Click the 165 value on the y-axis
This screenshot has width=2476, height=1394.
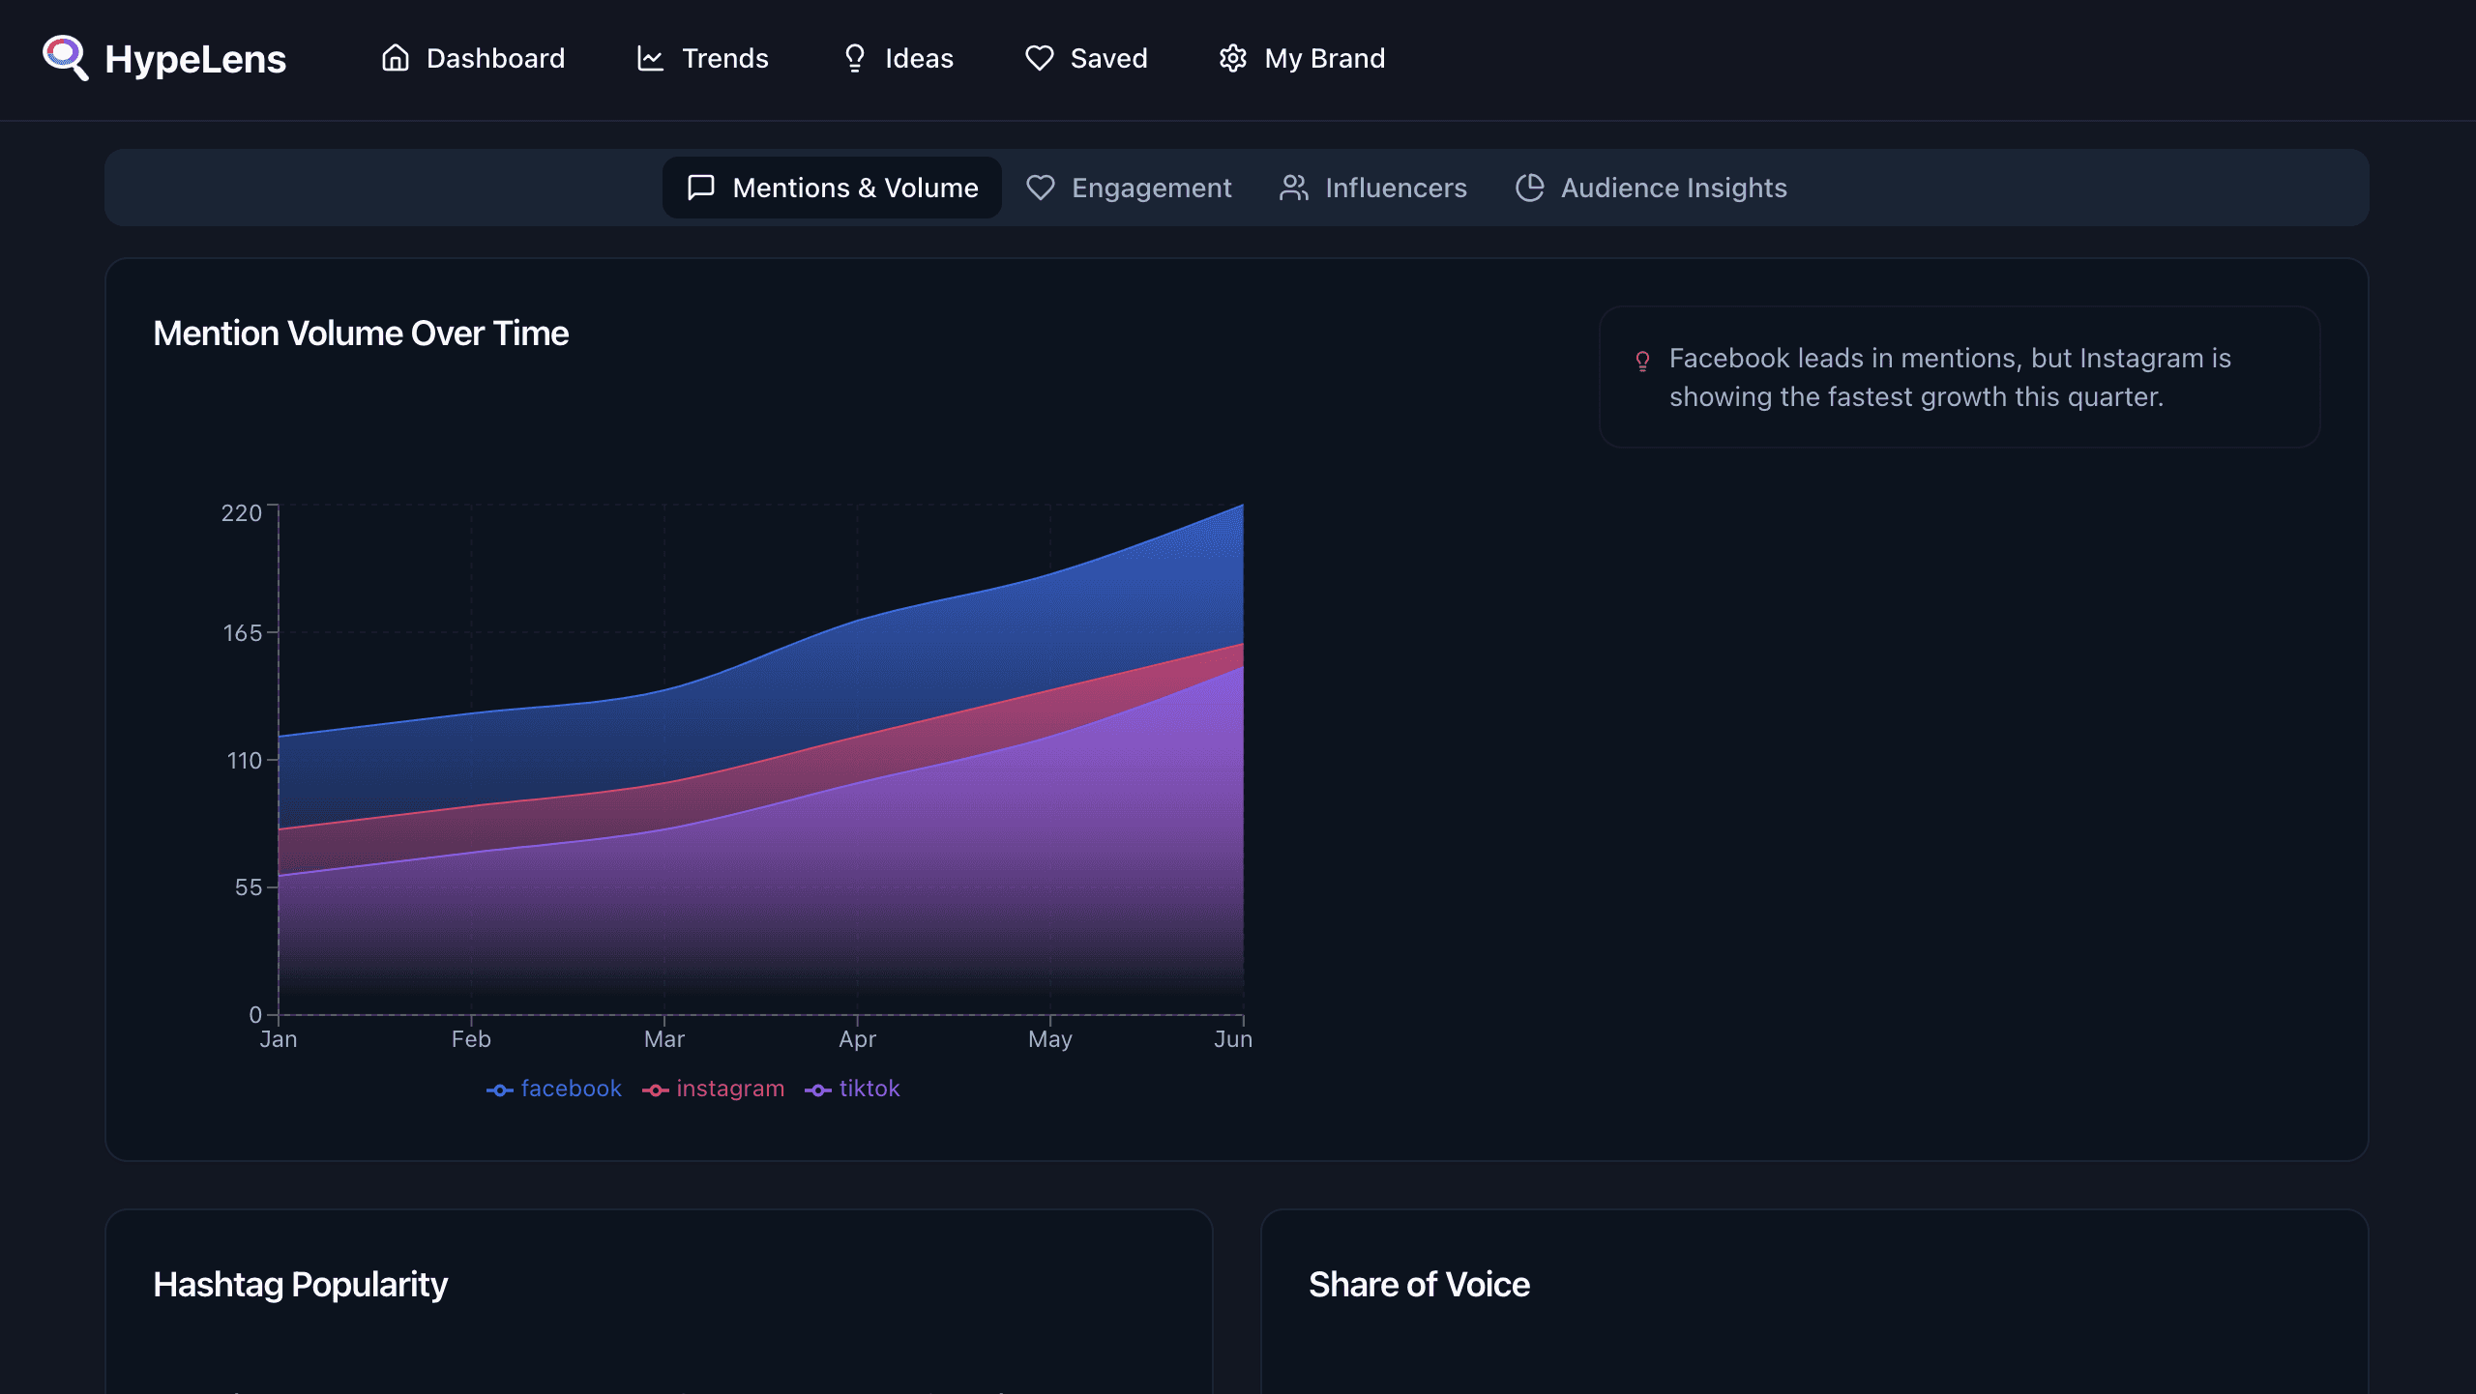point(243,633)
